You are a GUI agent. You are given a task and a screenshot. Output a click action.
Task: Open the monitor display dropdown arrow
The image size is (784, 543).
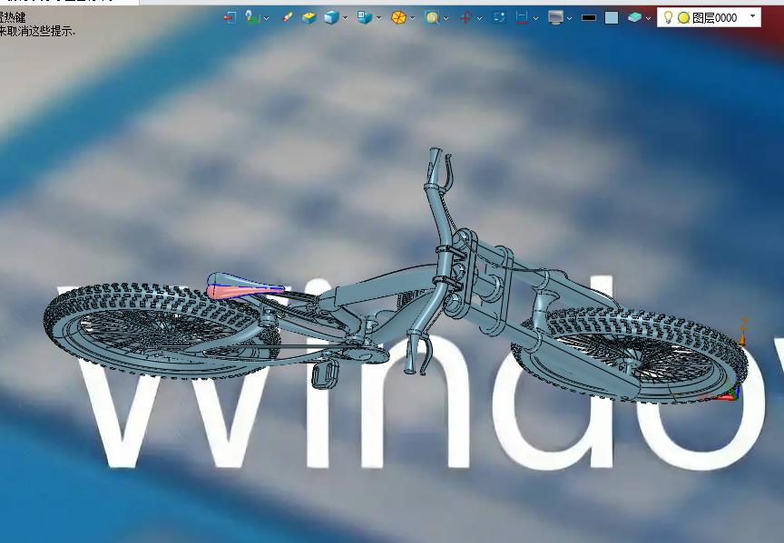[570, 18]
